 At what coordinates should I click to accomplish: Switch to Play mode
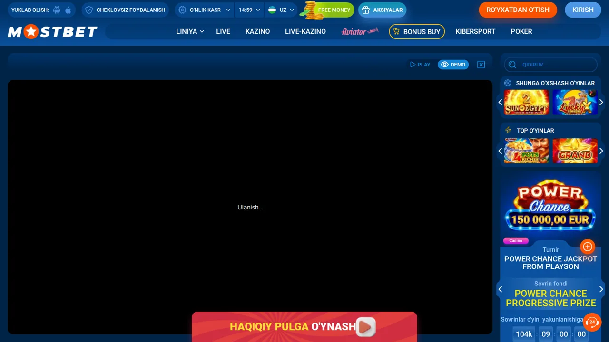[x=420, y=65]
